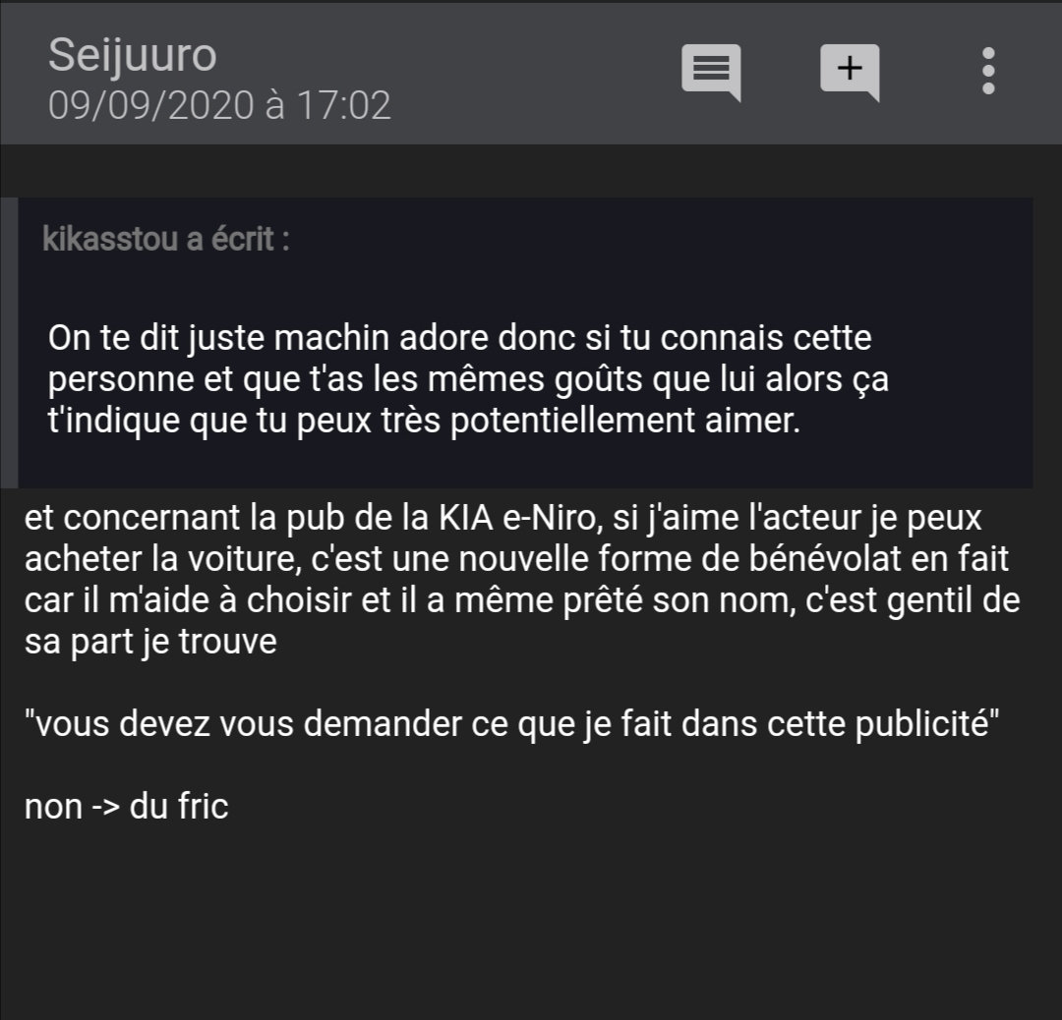Viewport: 1062px width, 1020px height.
Task: Tap quoted line ending "très potentiellement aimer"
Action: (x=425, y=423)
